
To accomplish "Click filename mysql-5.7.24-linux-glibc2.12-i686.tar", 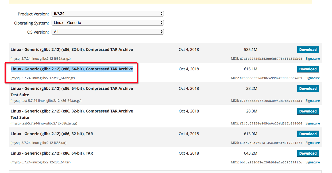I will pyautogui.click(x=38, y=143).
